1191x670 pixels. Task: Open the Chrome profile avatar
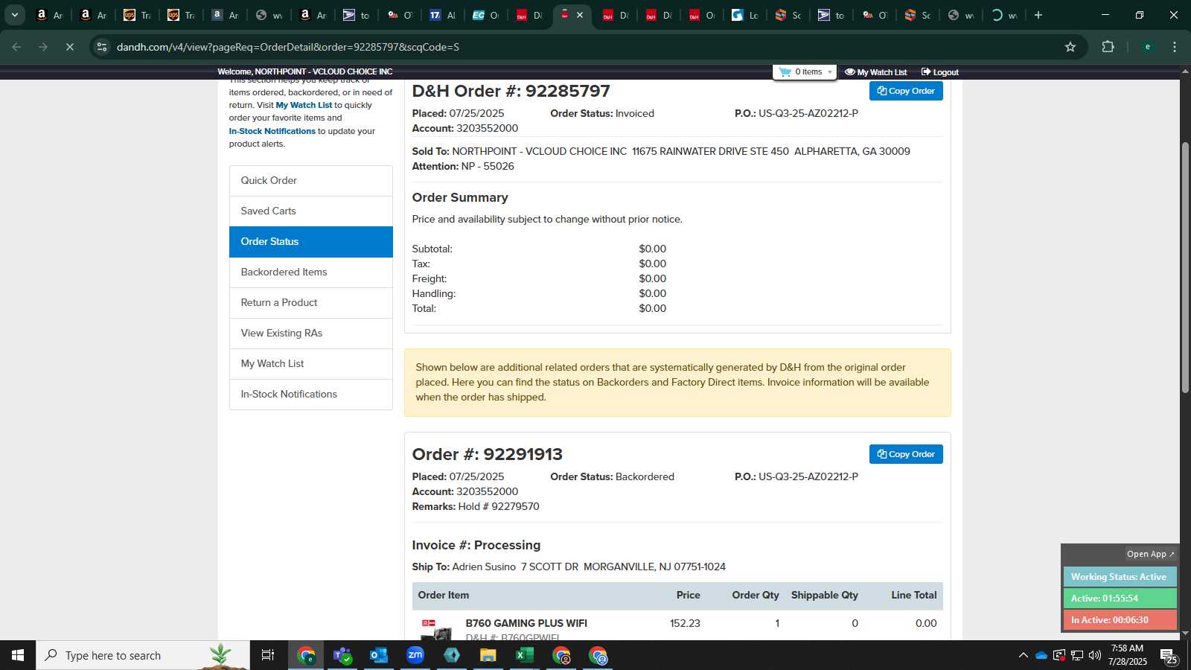click(x=1147, y=47)
